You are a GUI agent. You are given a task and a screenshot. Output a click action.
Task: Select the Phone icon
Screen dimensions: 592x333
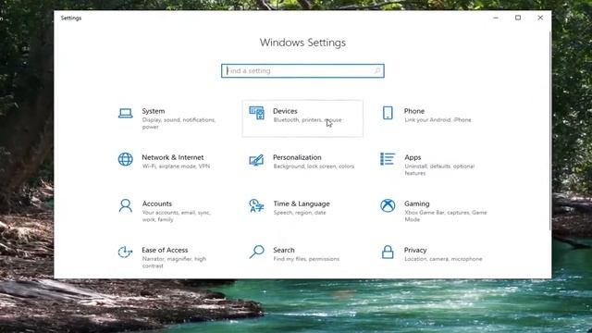pyautogui.click(x=388, y=113)
